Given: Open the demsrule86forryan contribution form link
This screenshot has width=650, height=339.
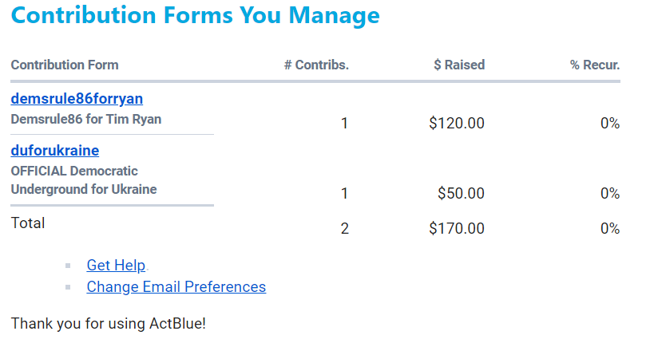Looking at the screenshot, I should 77,99.
